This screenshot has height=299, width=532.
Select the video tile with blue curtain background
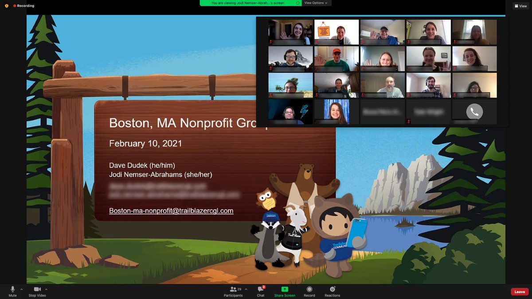point(336,112)
